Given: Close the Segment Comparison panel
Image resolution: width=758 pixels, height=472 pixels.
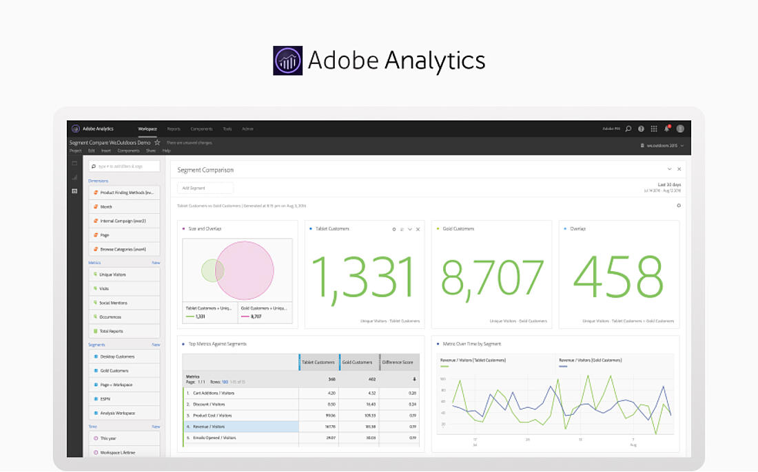Looking at the screenshot, I should click(679, 169).
